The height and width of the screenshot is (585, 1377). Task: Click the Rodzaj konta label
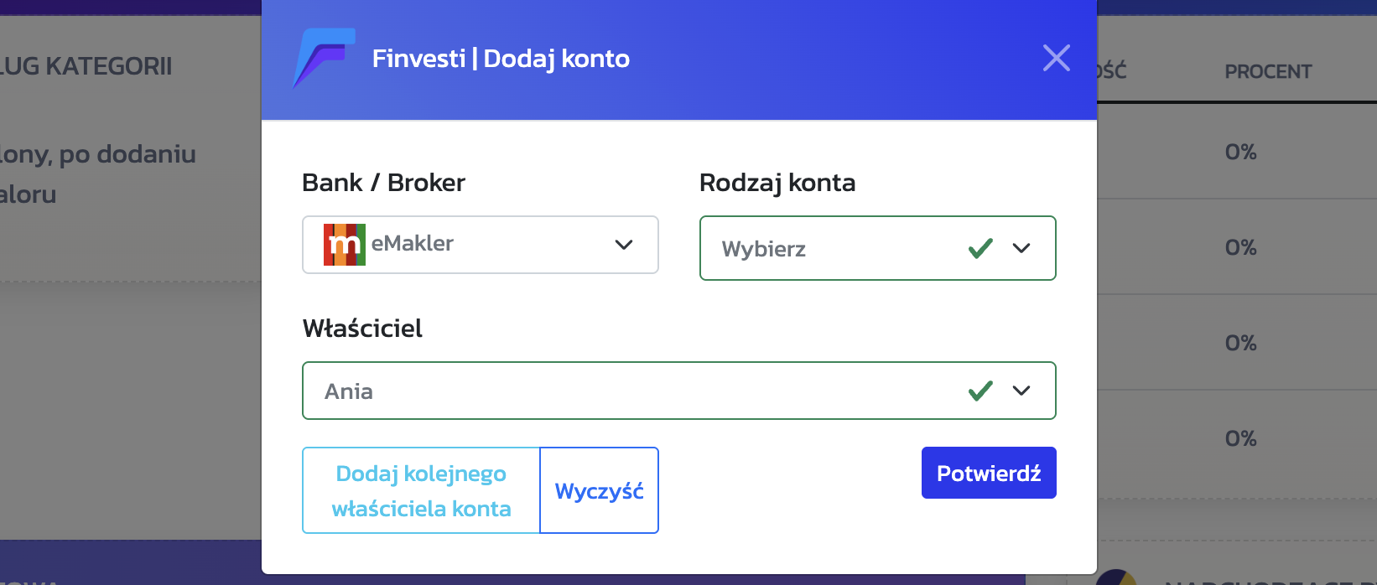[x=777, y=183]
